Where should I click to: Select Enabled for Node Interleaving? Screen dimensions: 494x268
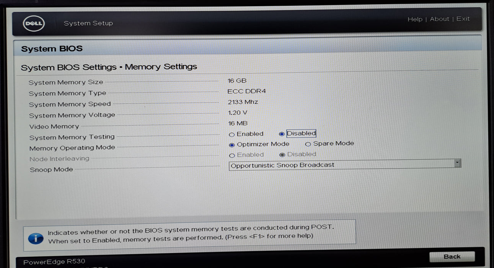point(232,155)
